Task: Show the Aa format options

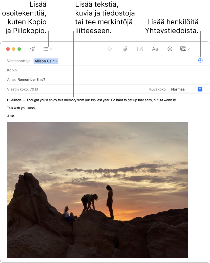Action: [x=155, y=49]
